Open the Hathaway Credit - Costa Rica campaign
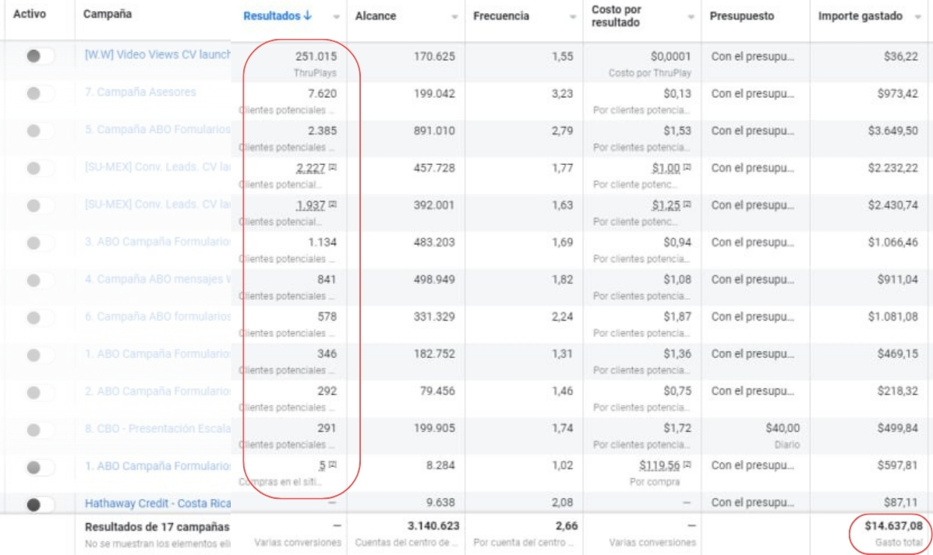Viewport: 933px width, 555px height. click(x=157, y=504)
